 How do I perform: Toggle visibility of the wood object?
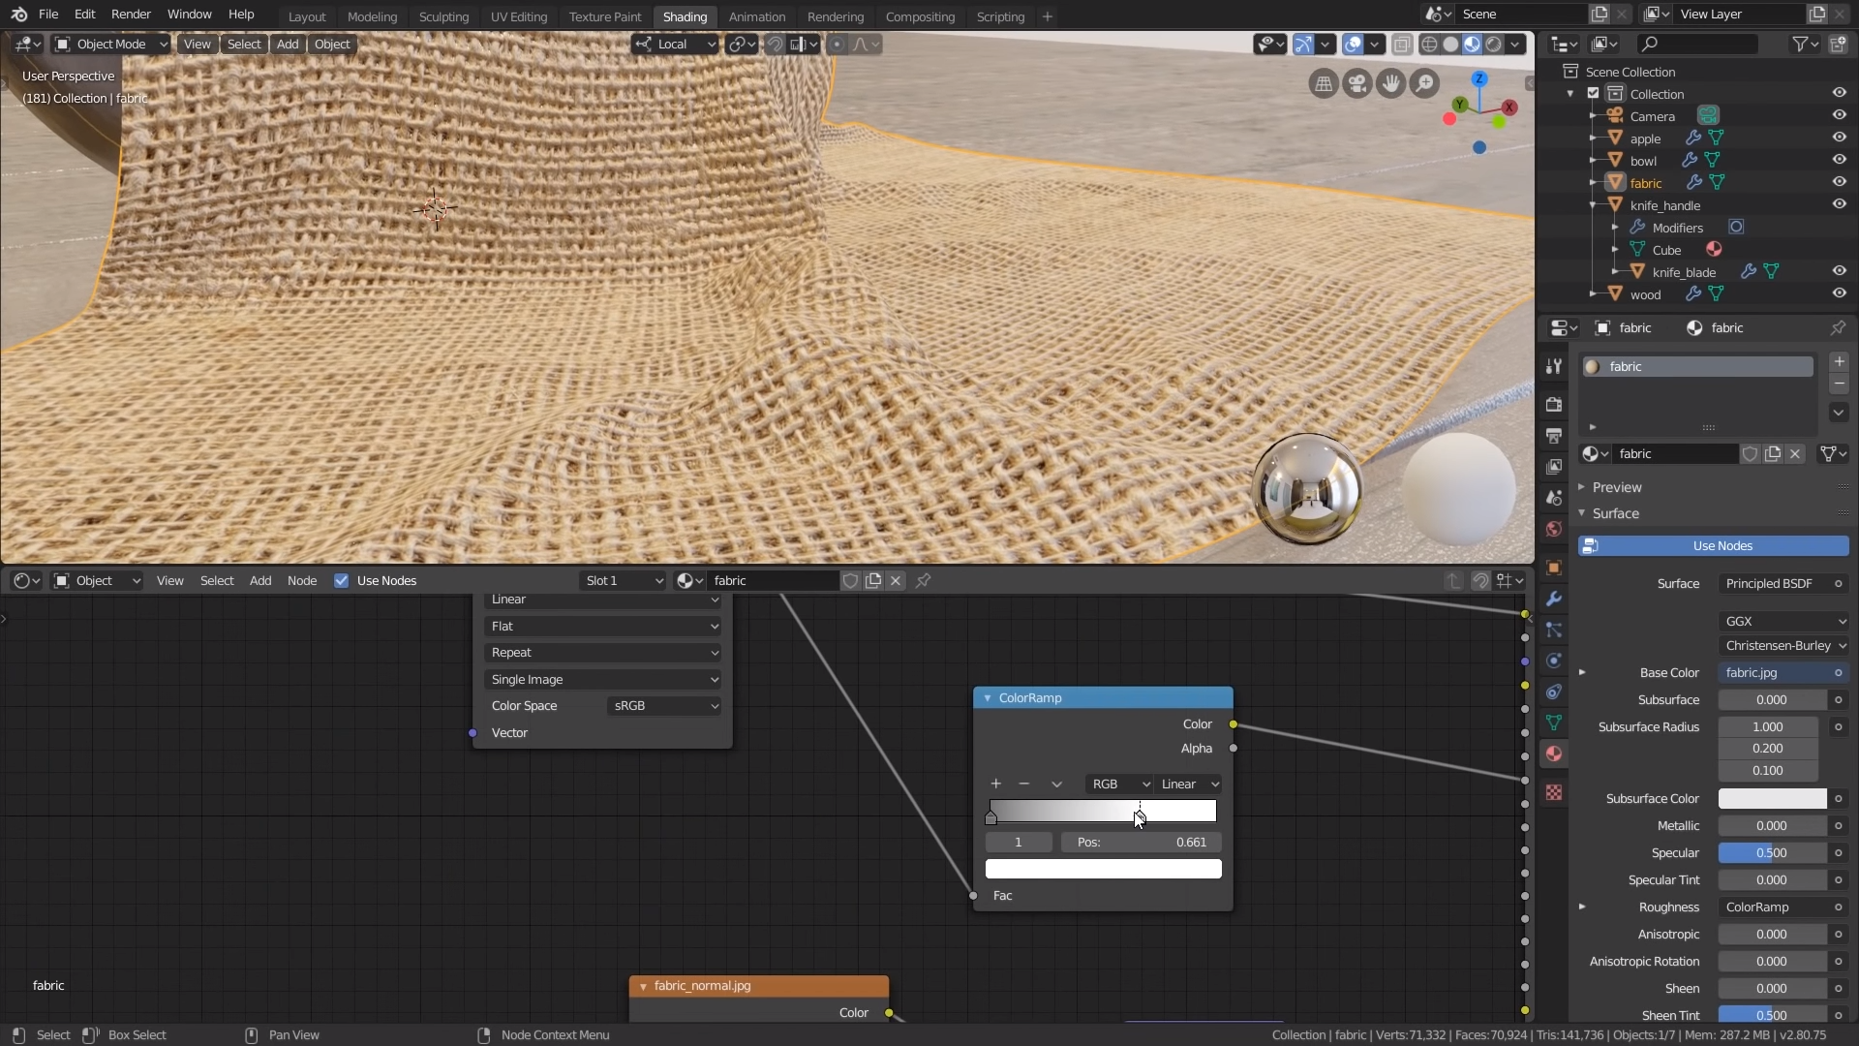point(1839,294)
